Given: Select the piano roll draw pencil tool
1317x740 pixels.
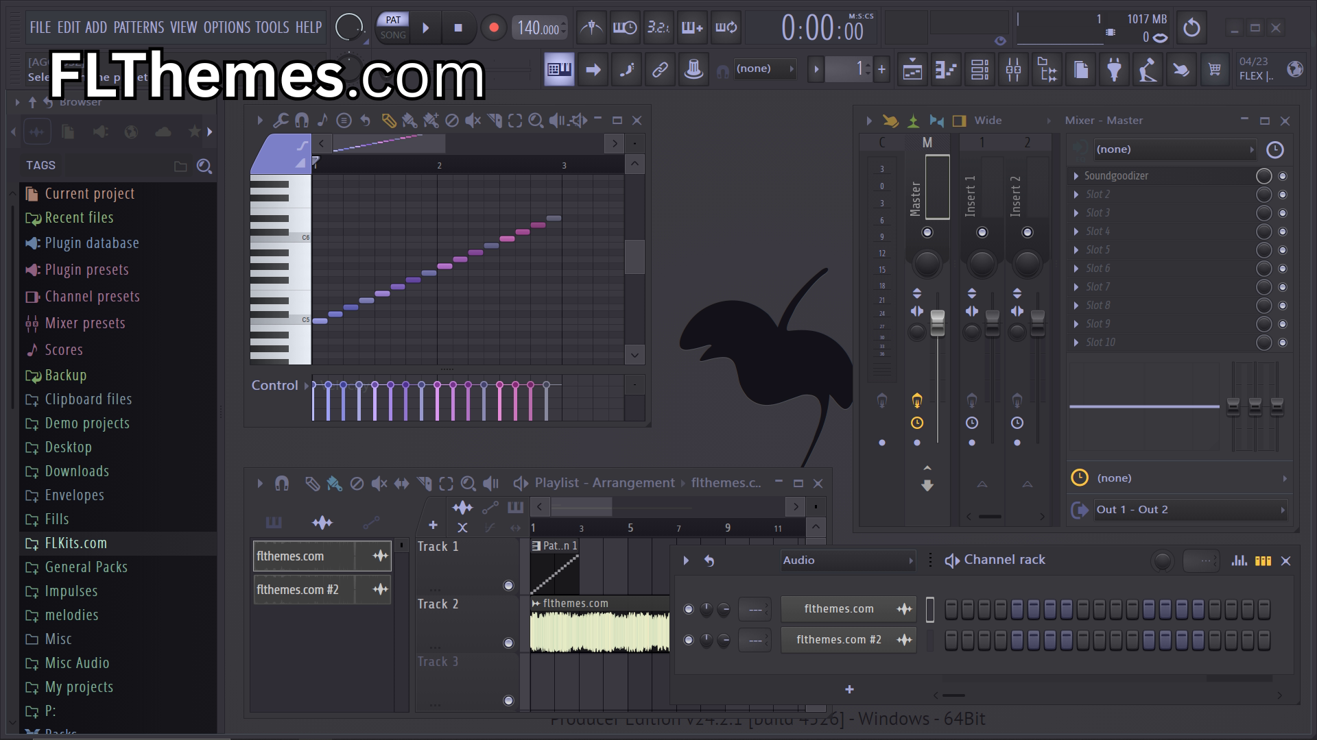Looking at the screenshot, I should point(388,121).
